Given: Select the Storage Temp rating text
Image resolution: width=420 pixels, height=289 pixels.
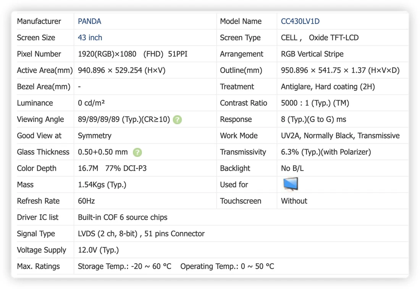Looking at the screenshot, I should pyautogui.click(x=124, y=266).
